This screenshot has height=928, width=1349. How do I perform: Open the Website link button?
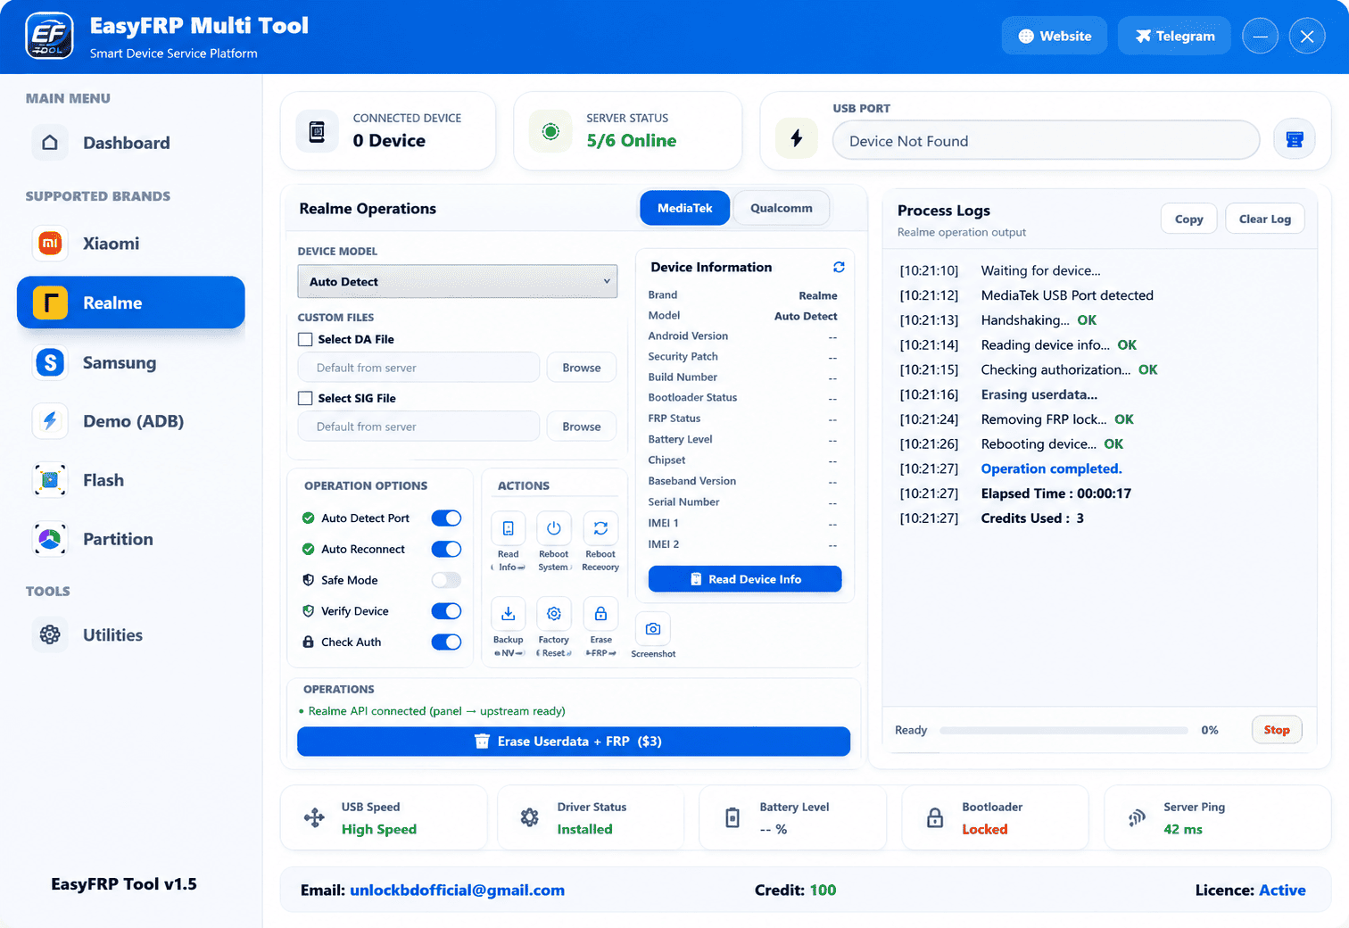(x=1055, y=36)
